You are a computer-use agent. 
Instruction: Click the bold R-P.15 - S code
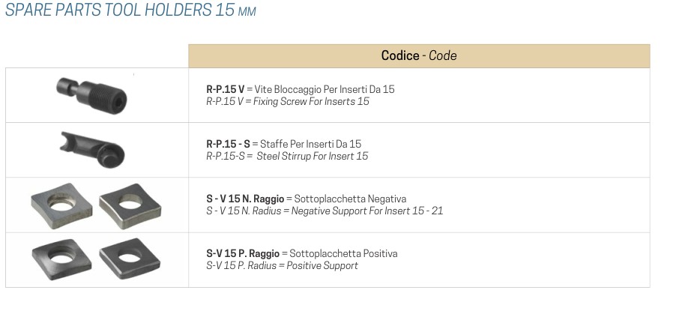[x=228, y=144]
